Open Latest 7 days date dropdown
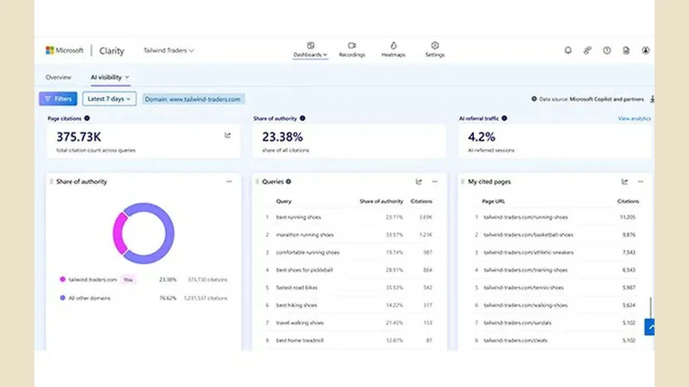This screenshot has height=387, width=689. tap(109, 99)
